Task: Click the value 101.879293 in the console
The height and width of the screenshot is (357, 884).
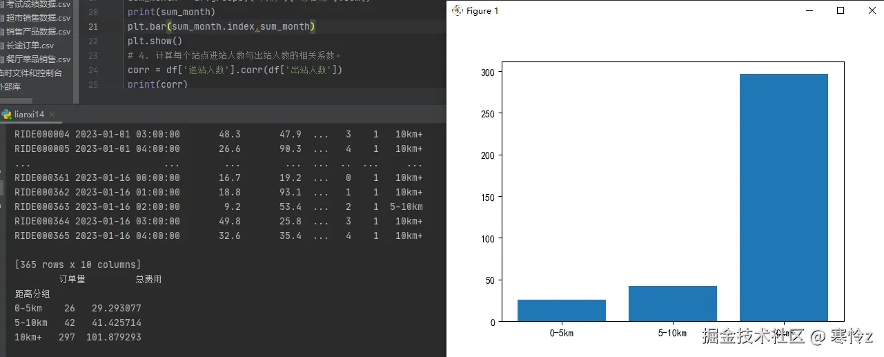Action: click(x=114, y=337)
